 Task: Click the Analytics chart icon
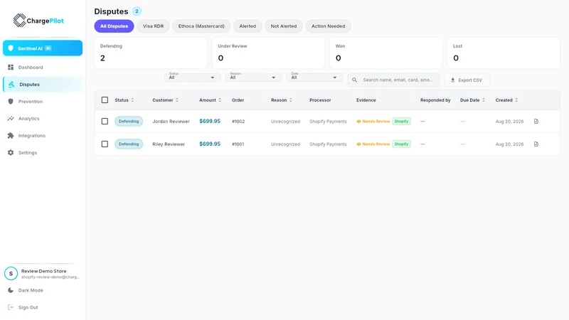[11, 118]
